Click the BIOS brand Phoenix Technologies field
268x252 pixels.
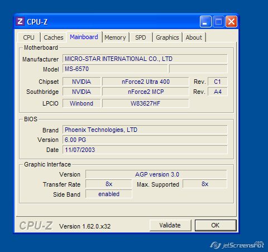(145, 130)
